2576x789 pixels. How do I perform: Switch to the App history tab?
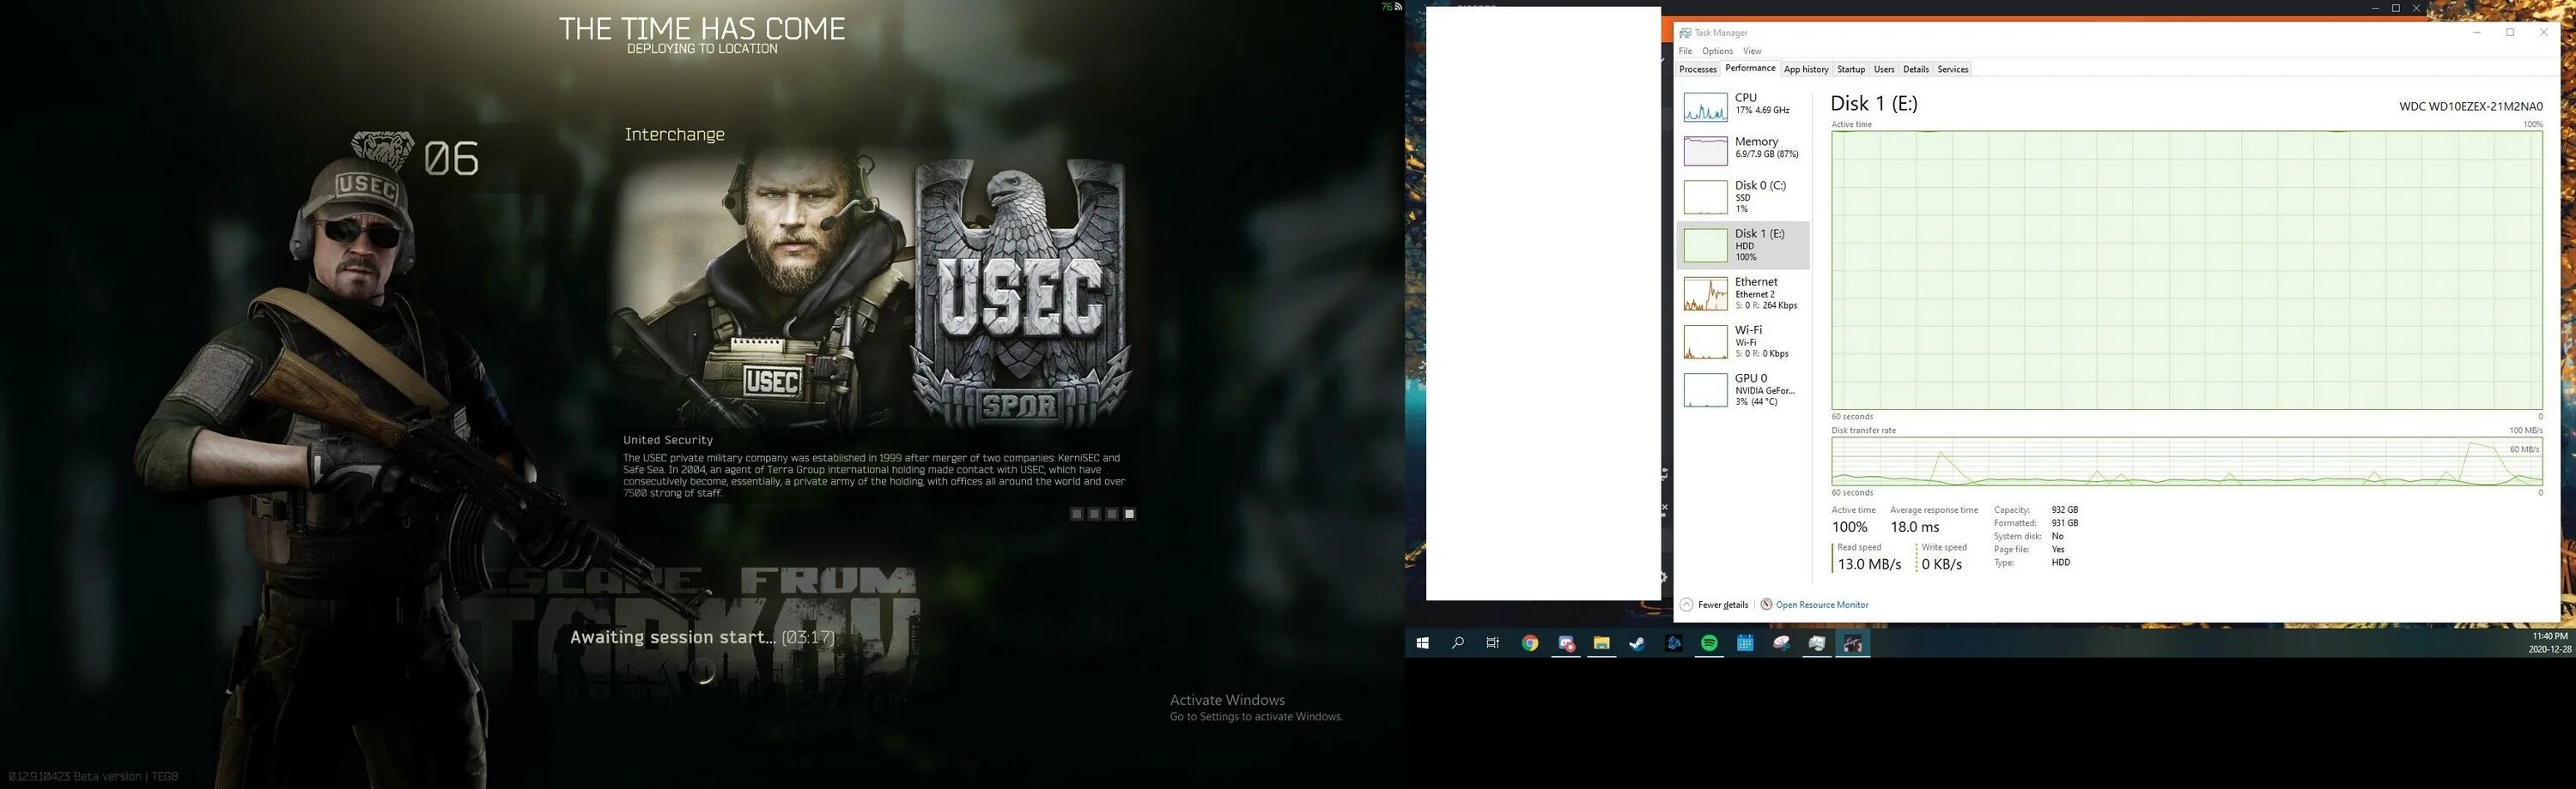[x=1806, y=69]
